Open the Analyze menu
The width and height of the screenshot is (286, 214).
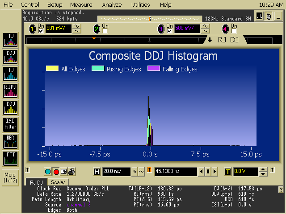click(111, 4)
